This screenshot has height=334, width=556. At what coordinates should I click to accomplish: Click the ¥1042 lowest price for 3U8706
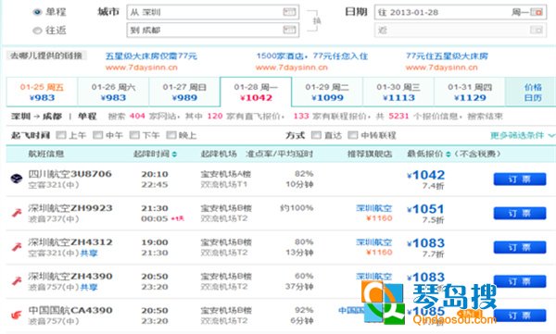(425, 175)
